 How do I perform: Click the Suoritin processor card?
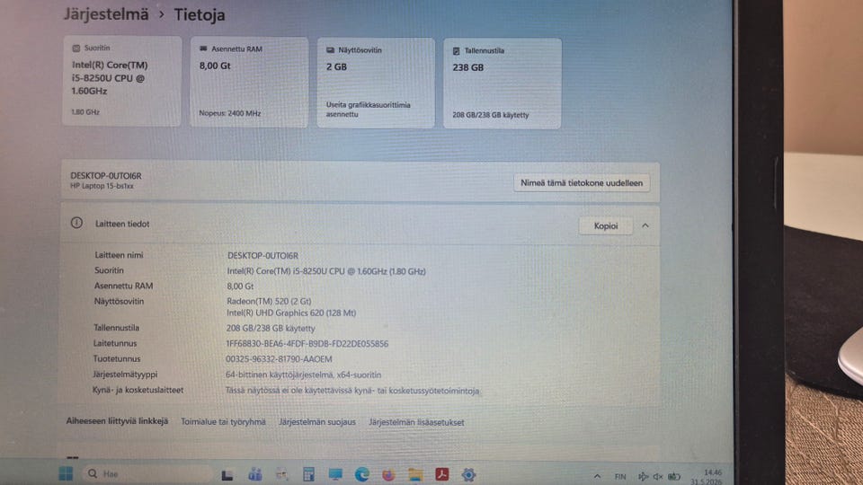click(x=122, y=82)
